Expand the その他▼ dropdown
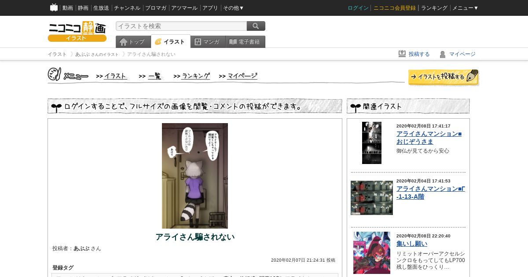 [234, 8]
